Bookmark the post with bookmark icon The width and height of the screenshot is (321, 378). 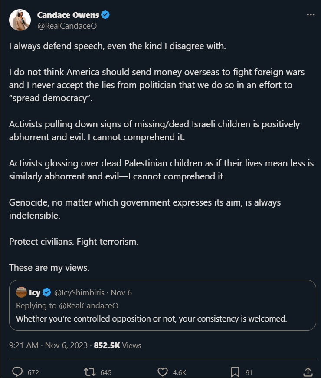pyautogui.click(x=235, y=372)
